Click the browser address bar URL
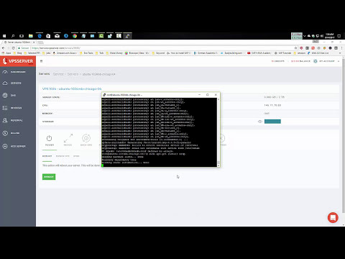This screenshot has width=345, height=259. click(x=56, y=48)
